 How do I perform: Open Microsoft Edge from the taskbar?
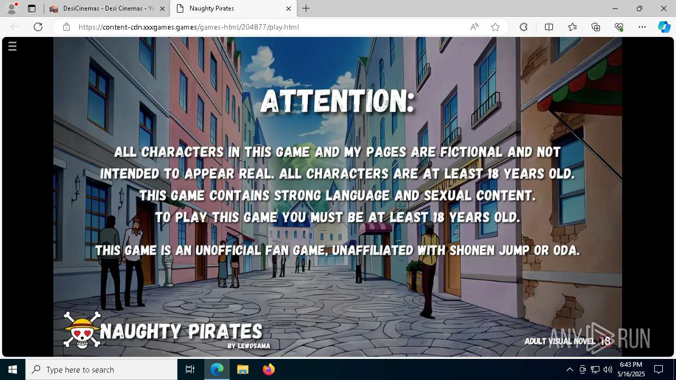pyautogui.click(x=217, y=369)
